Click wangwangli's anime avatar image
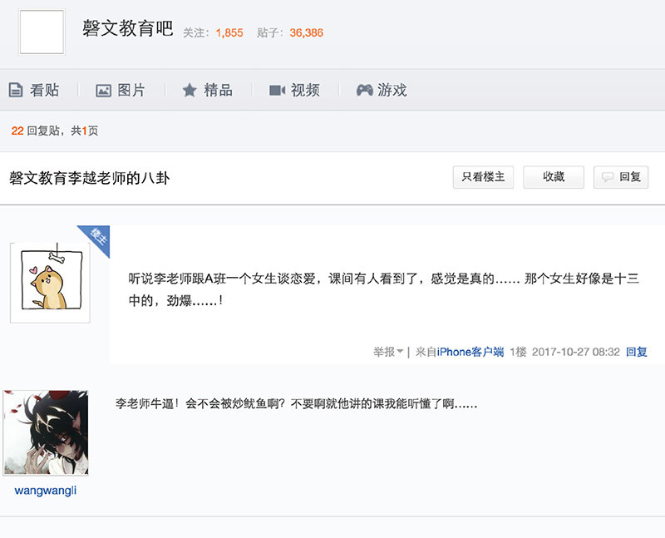The width and height of the screenshot is (665, 538). pyautogui.click(x=46, y=432)
